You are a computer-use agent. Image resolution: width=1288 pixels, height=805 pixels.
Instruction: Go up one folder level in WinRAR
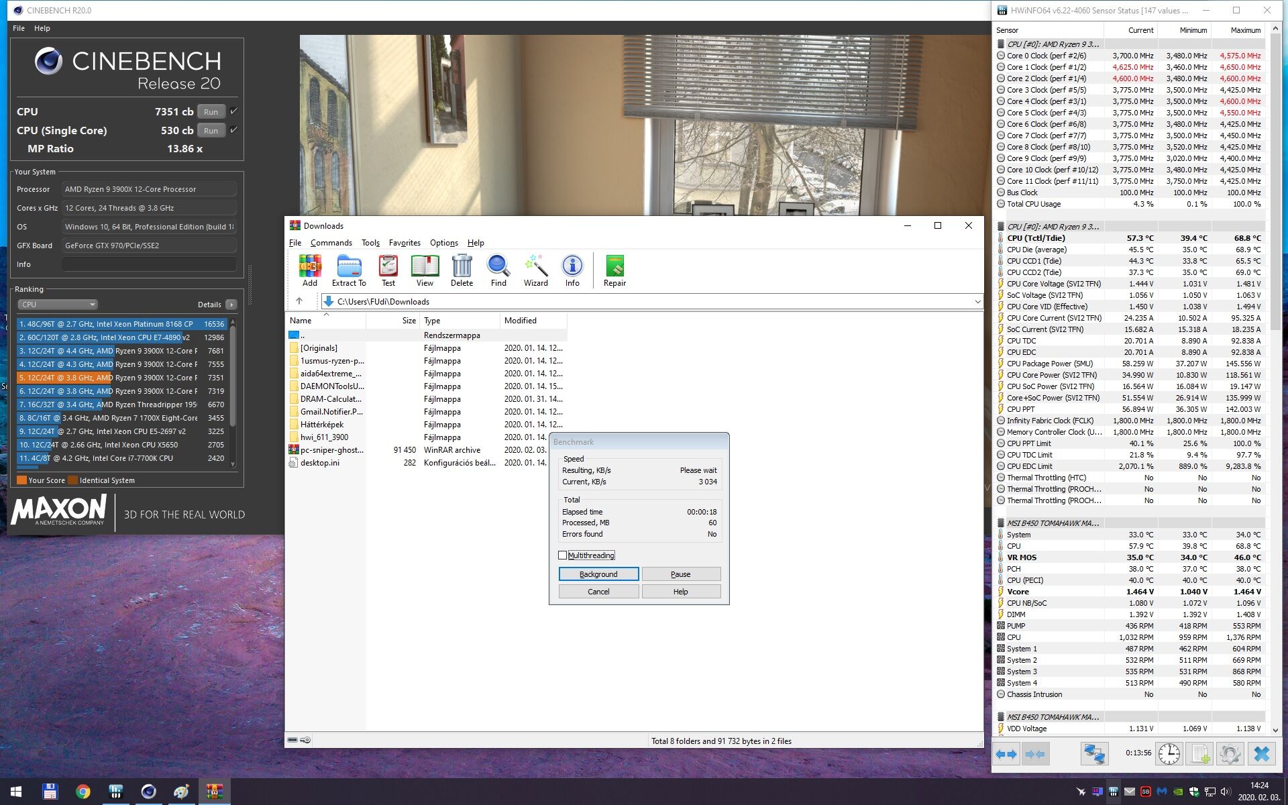pos(299,301)
